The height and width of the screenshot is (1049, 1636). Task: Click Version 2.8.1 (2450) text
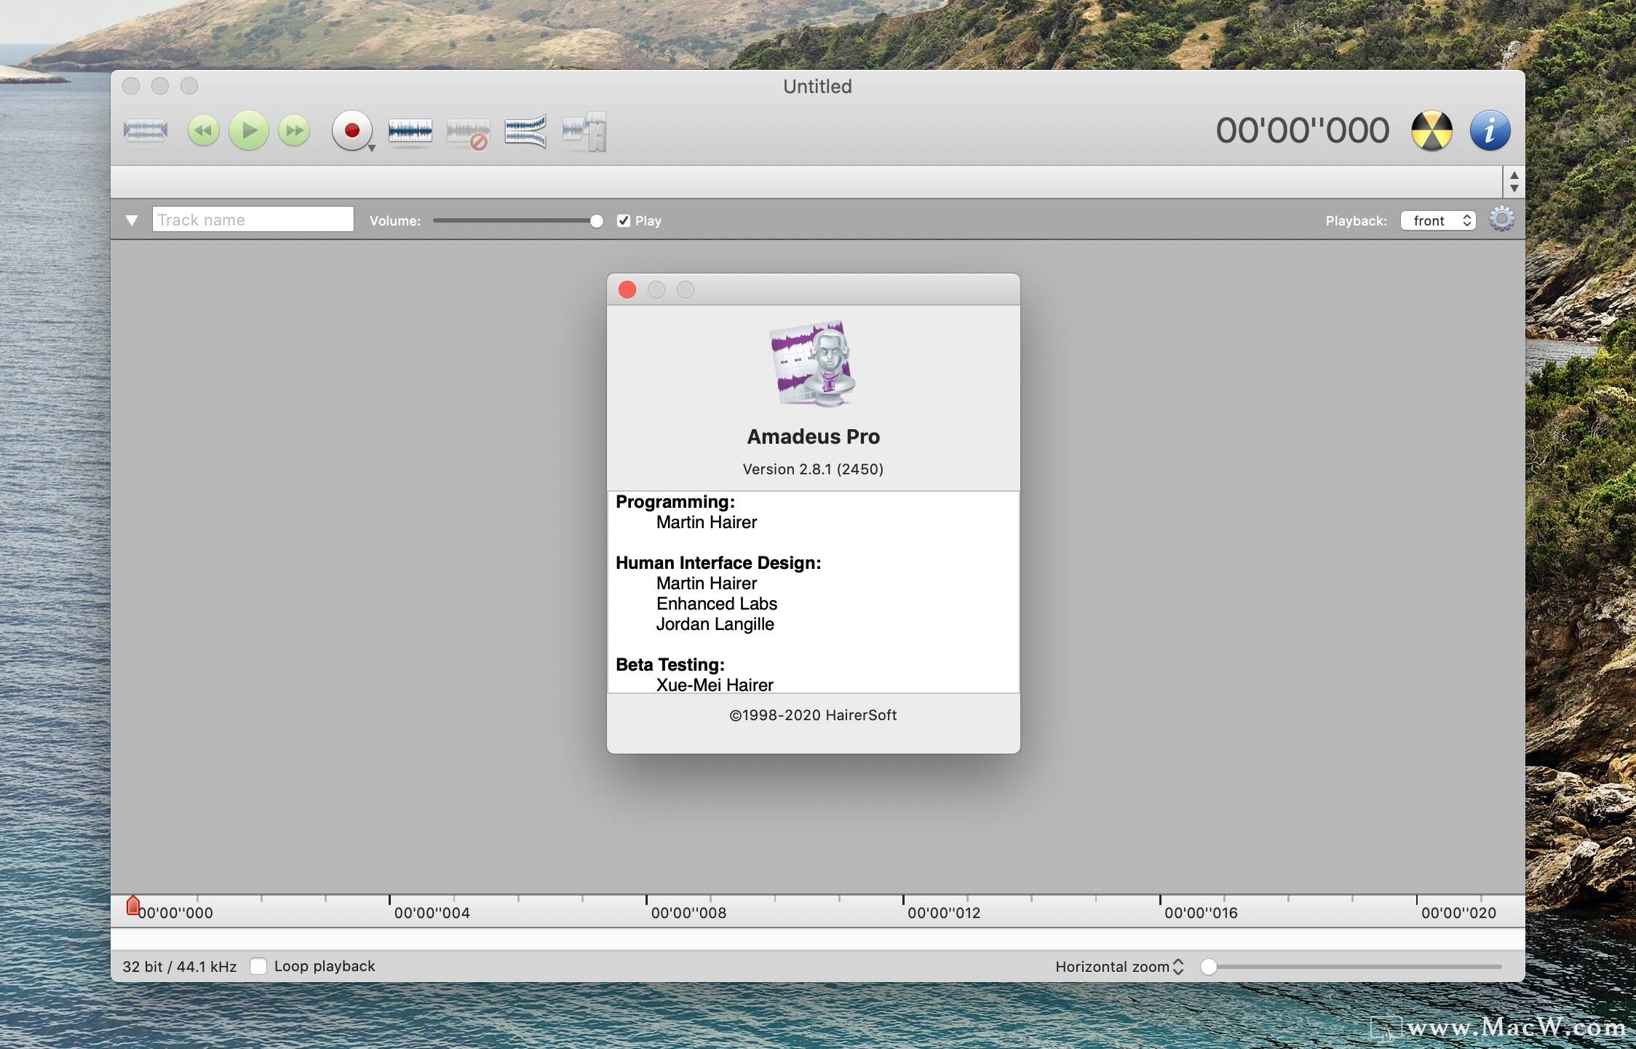click(813, 469)
